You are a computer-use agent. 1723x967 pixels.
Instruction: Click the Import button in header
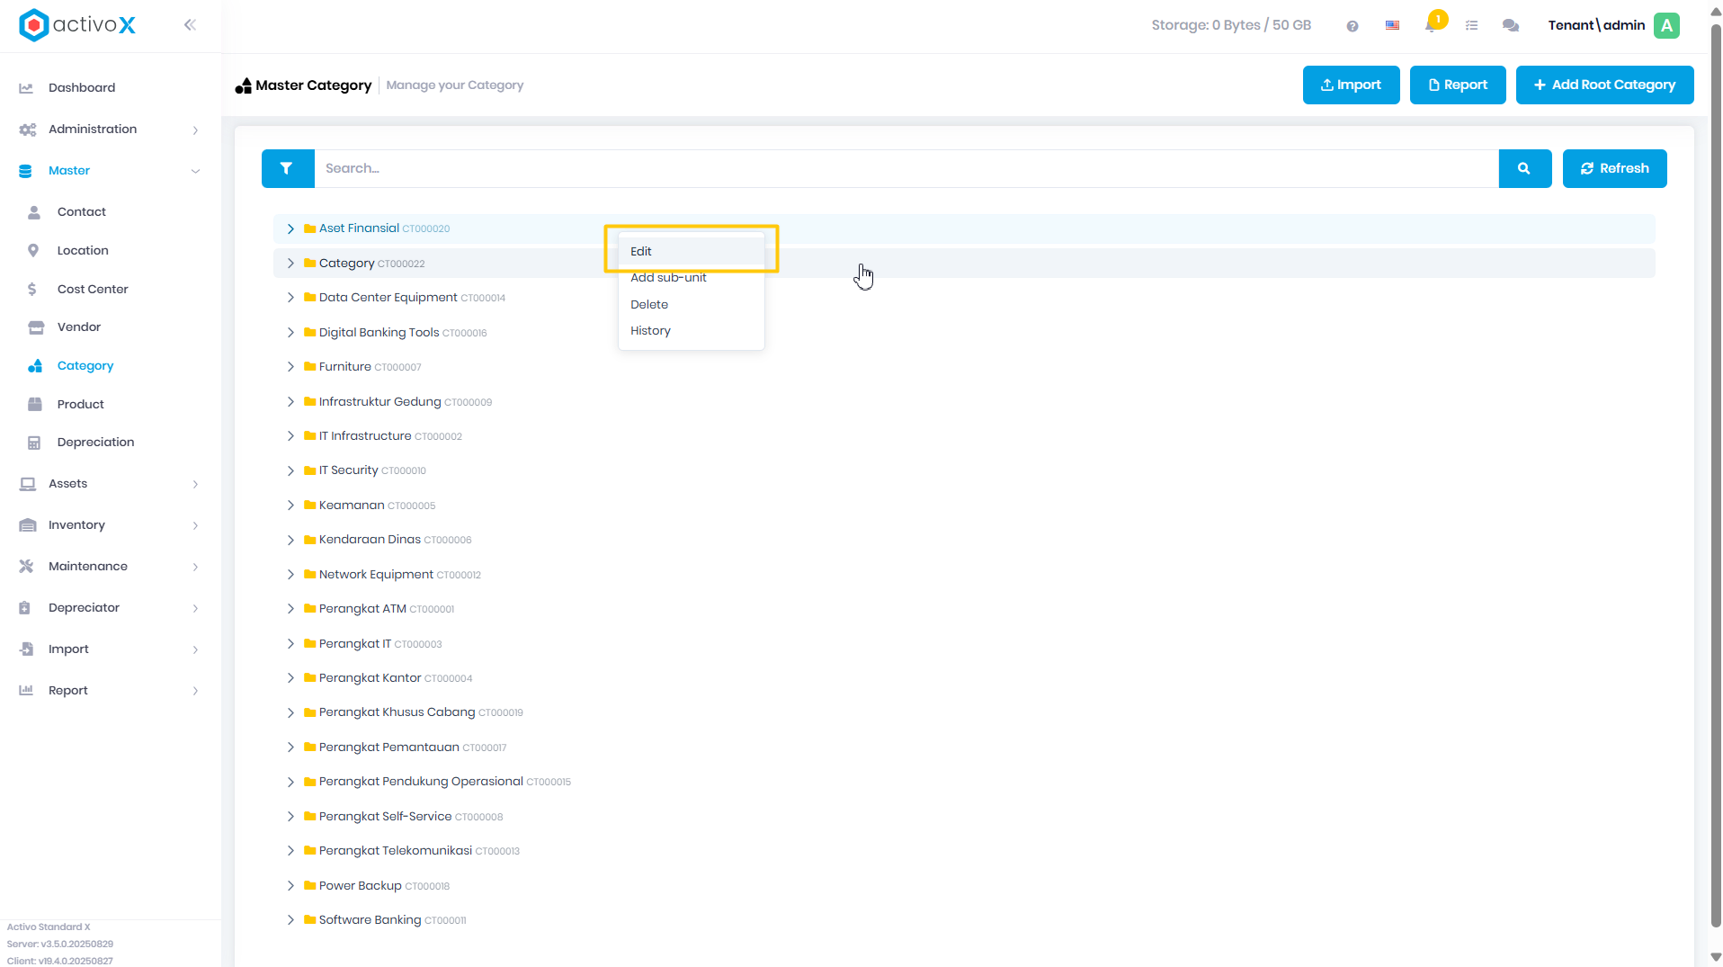coord(1351,85)
